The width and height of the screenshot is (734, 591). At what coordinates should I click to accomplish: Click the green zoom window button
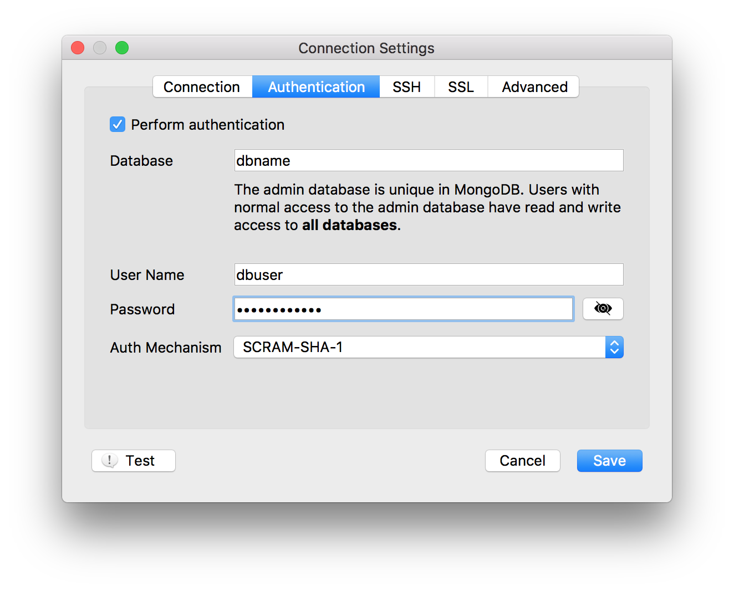[x=122, y=48]
